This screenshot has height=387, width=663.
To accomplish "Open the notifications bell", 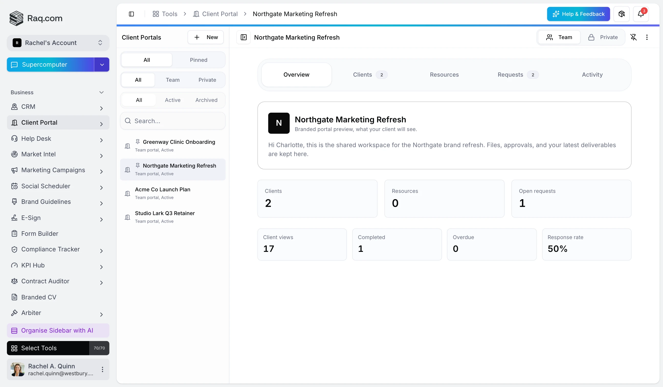I will point(641,14).
